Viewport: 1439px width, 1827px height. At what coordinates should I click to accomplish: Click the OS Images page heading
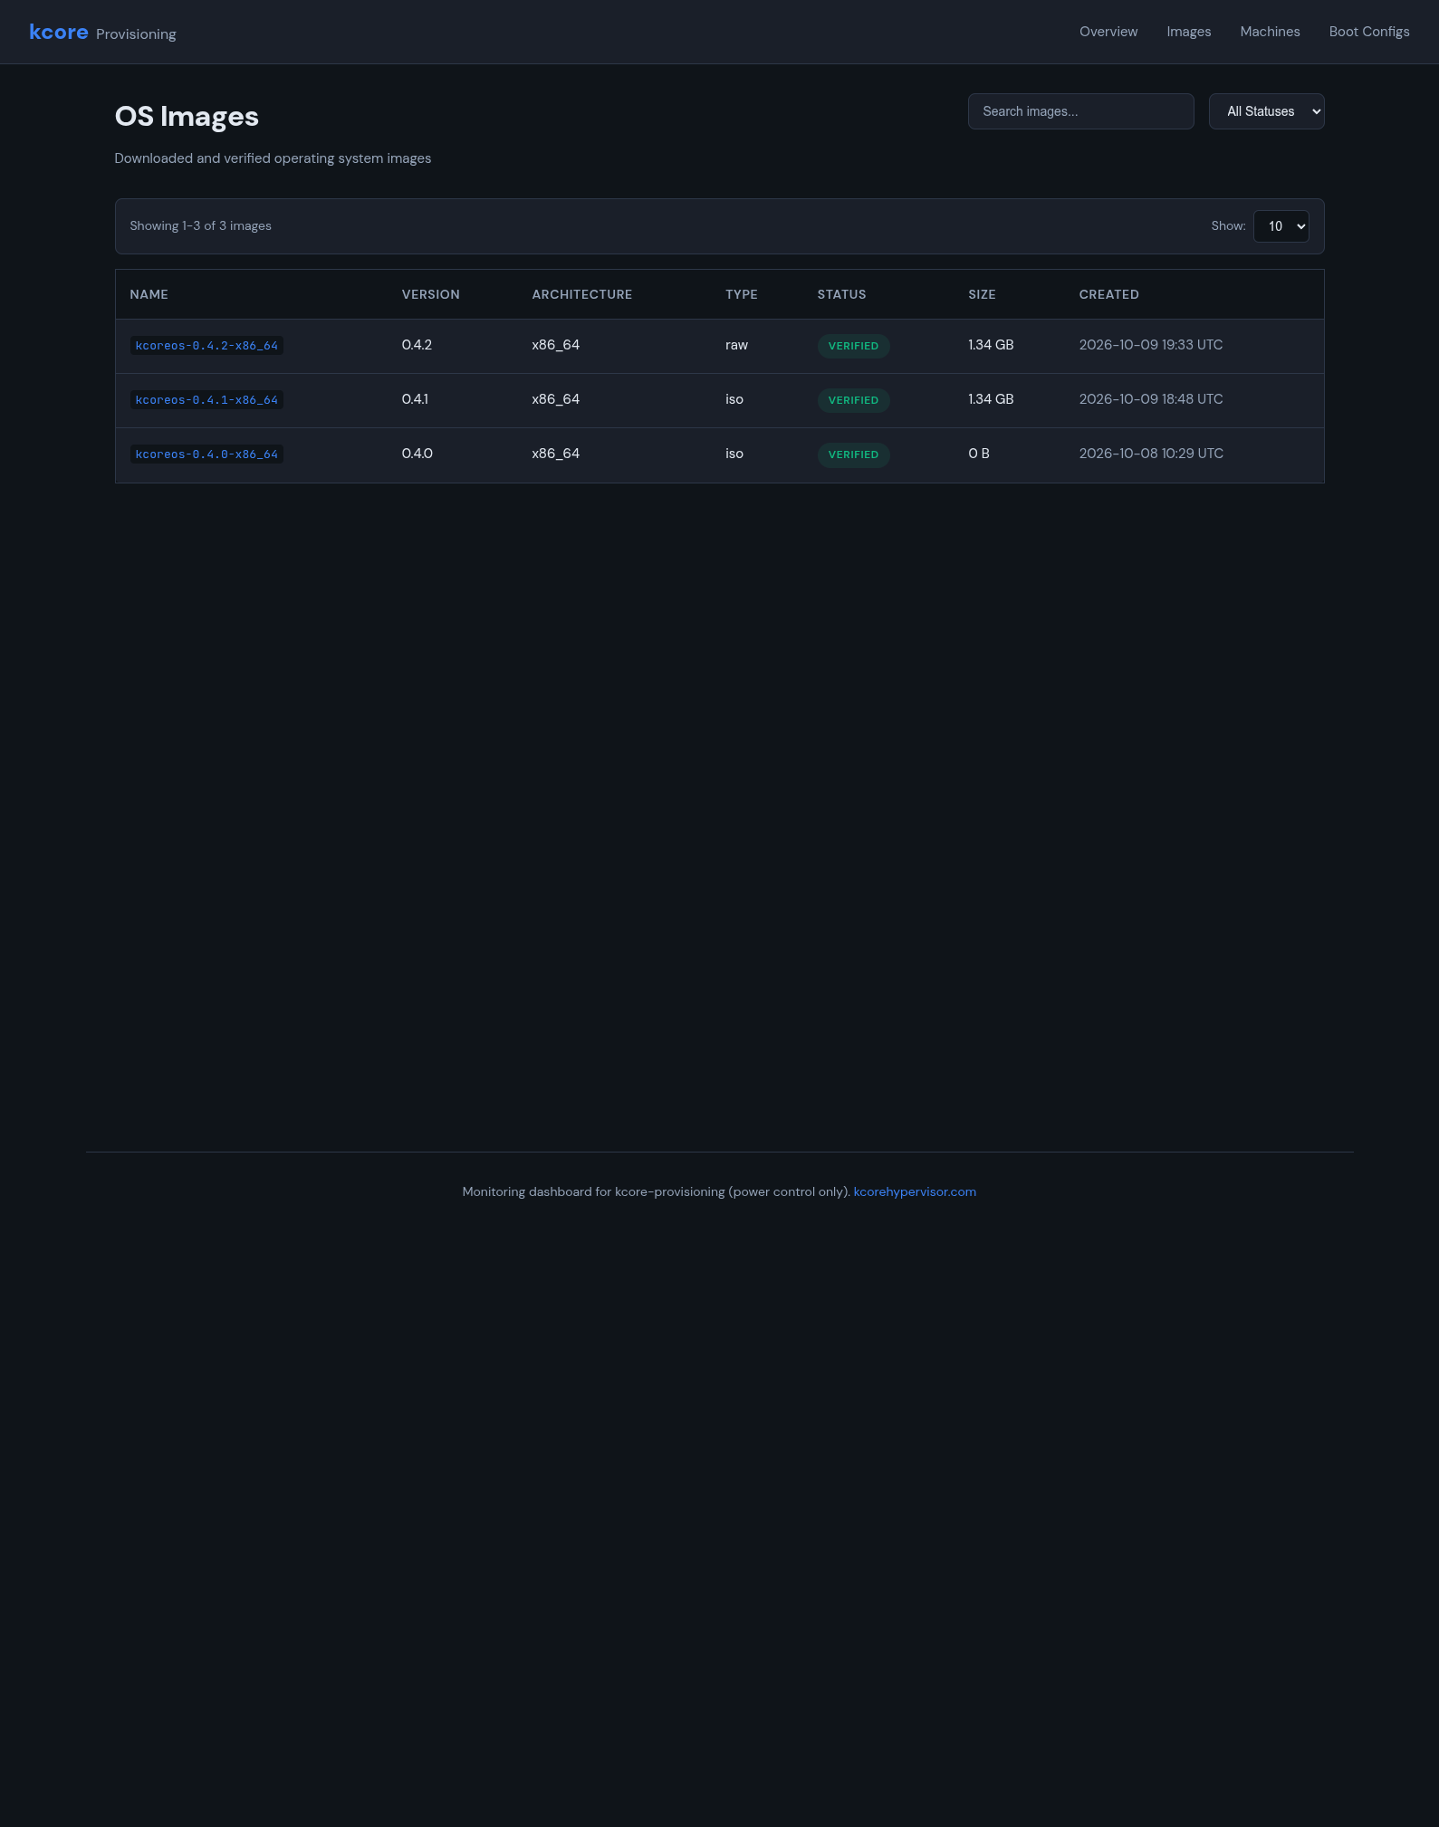tap(187, 116)
